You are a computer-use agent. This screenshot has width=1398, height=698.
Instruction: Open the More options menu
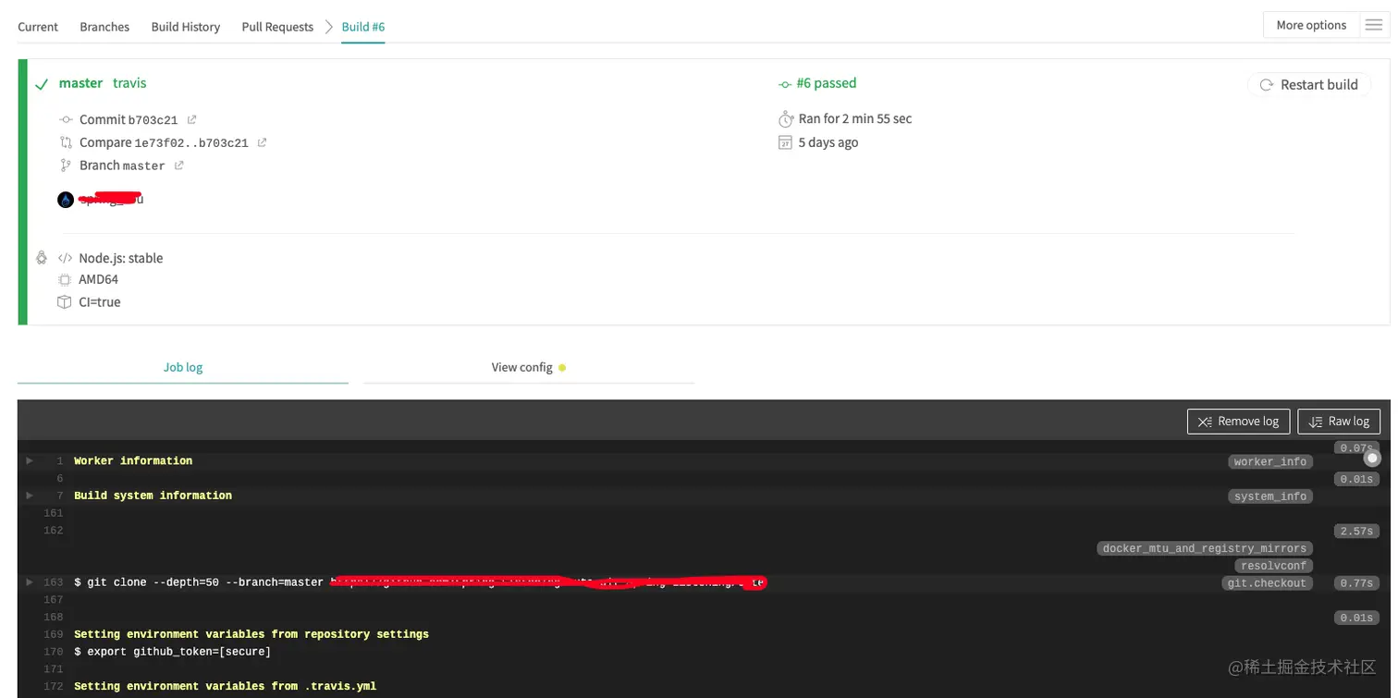(1311, 25)
